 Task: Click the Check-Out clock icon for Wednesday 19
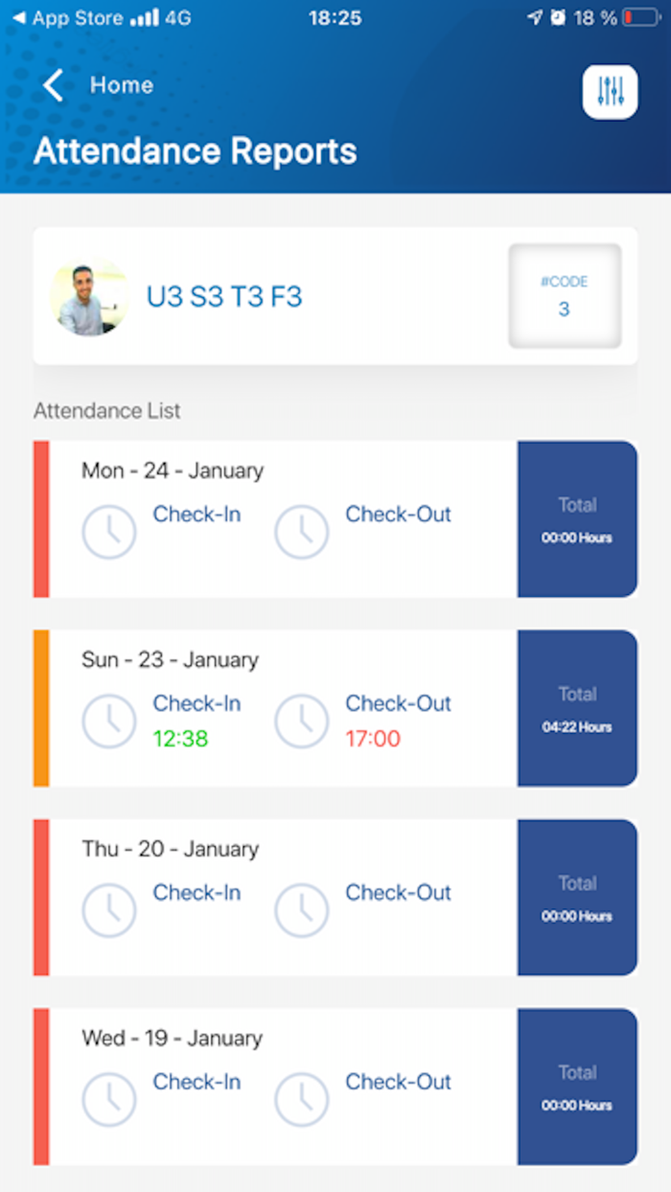[x=302, y=1099]
